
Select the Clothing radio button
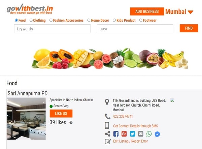(31, 20)
